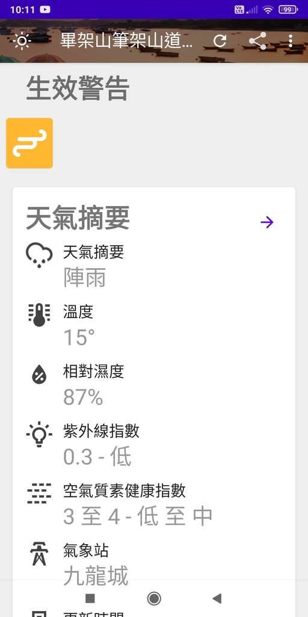Open the yellow strong wind warning icon
Viewport: 308px width, 617px height.
(29, 143)
